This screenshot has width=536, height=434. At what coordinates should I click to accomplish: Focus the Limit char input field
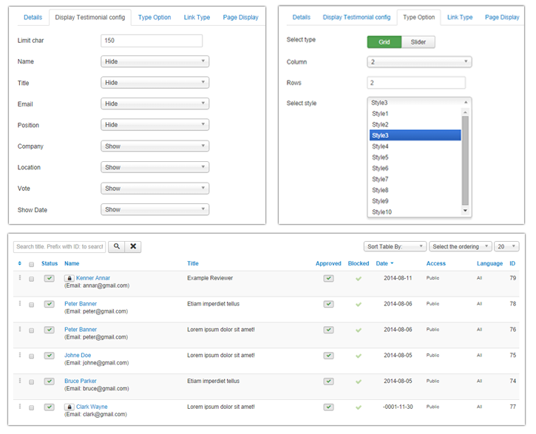tap(152, 41)
